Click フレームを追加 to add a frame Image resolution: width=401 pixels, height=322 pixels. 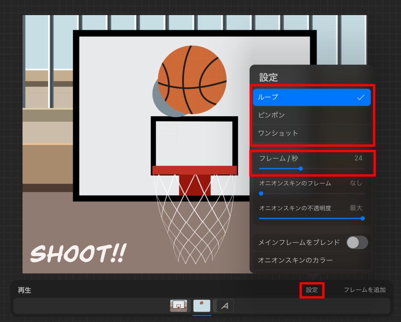click(x=365, y=290)
